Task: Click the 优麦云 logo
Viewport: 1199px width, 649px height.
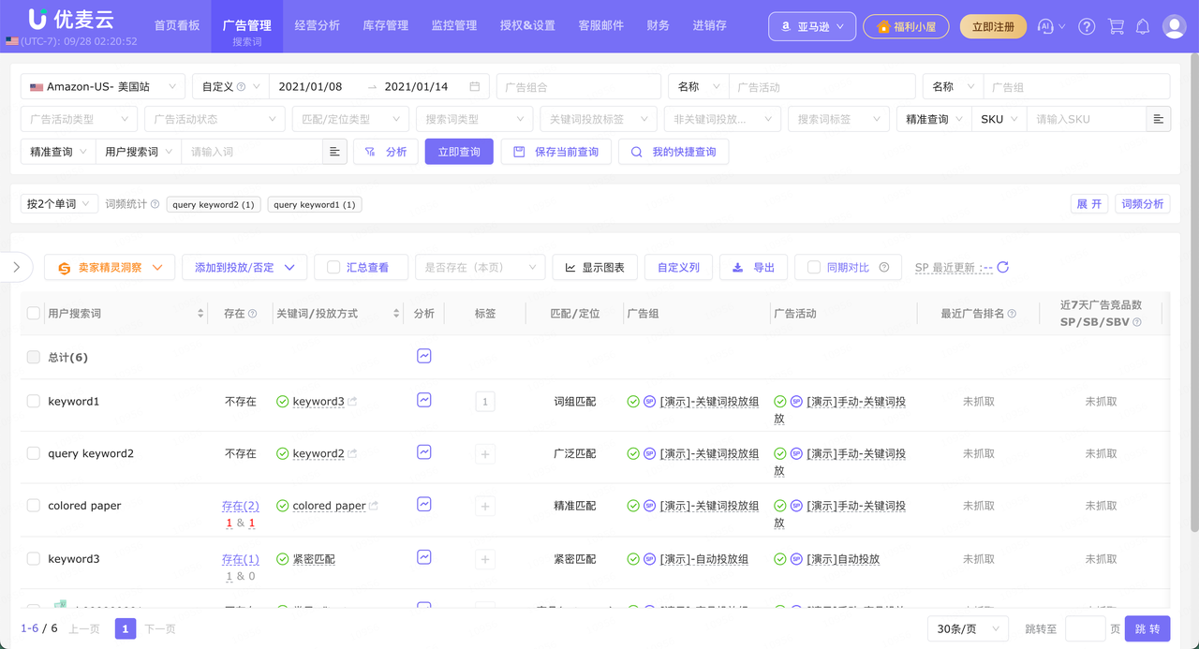Action: point(71,20)
